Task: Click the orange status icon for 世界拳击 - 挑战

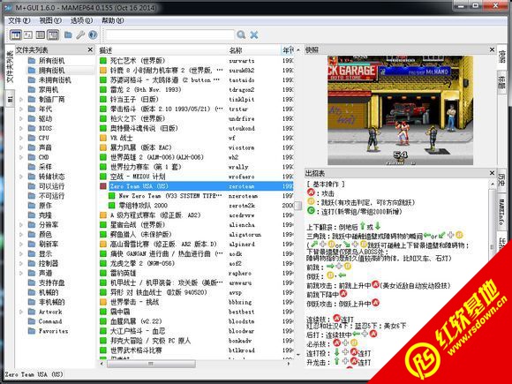Action: tap(103, 302)
